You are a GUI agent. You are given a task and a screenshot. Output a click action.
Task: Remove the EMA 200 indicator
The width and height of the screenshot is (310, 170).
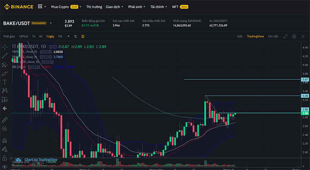(x=52, y=62)
